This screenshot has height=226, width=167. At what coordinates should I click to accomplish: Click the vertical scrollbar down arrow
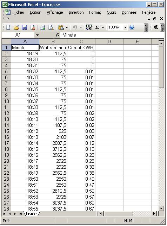(161, 208)
